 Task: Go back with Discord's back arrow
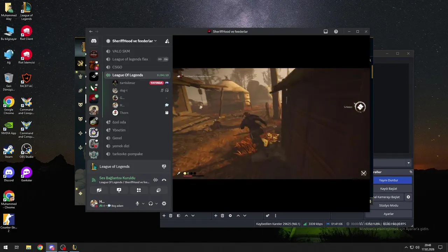pos(91,31)
